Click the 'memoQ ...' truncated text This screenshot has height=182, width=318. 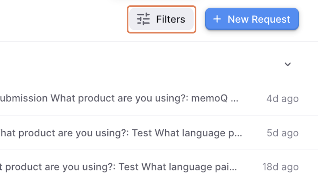pyautogui.click(x=215, y=98)
